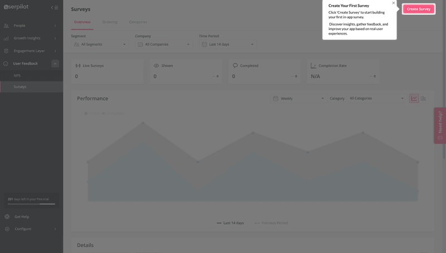Click the building icon in Company filter

[140, 45]
